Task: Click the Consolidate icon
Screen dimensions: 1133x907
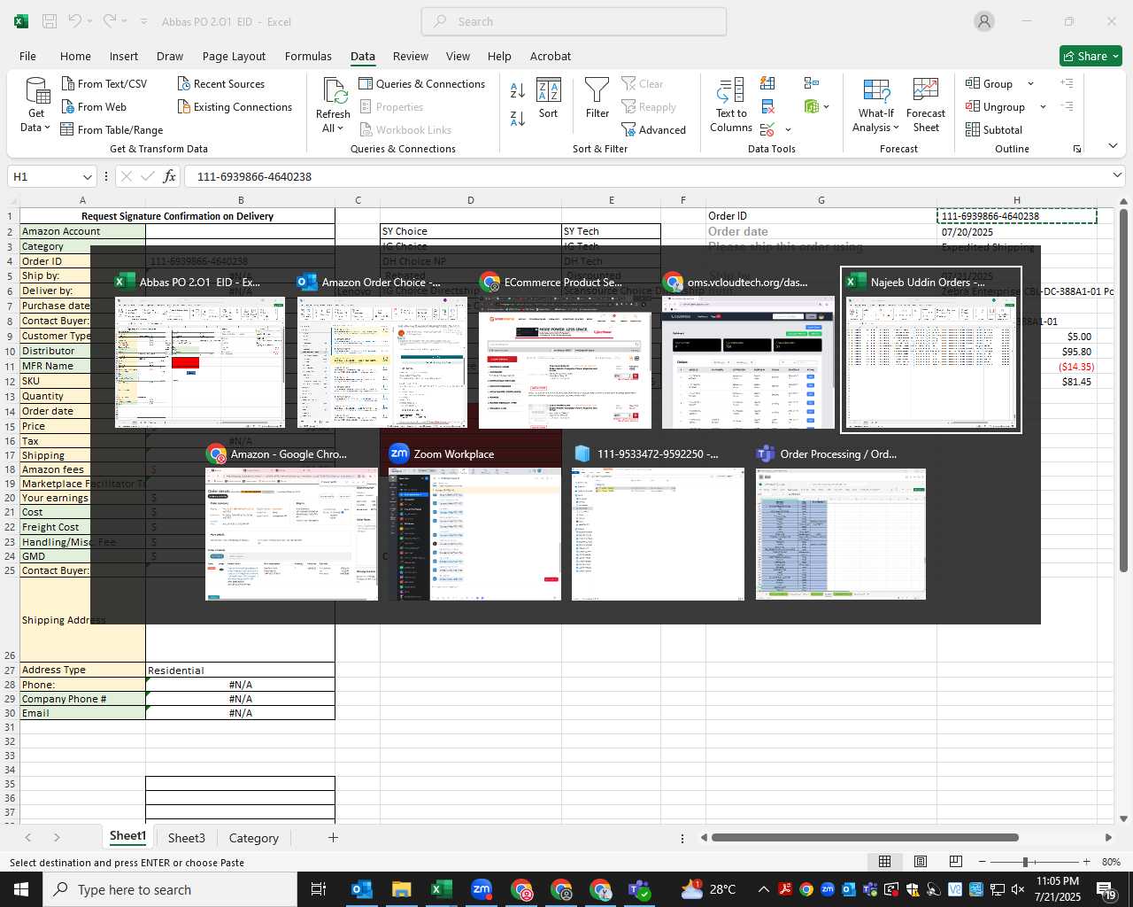Action: [x=812, y=83]
